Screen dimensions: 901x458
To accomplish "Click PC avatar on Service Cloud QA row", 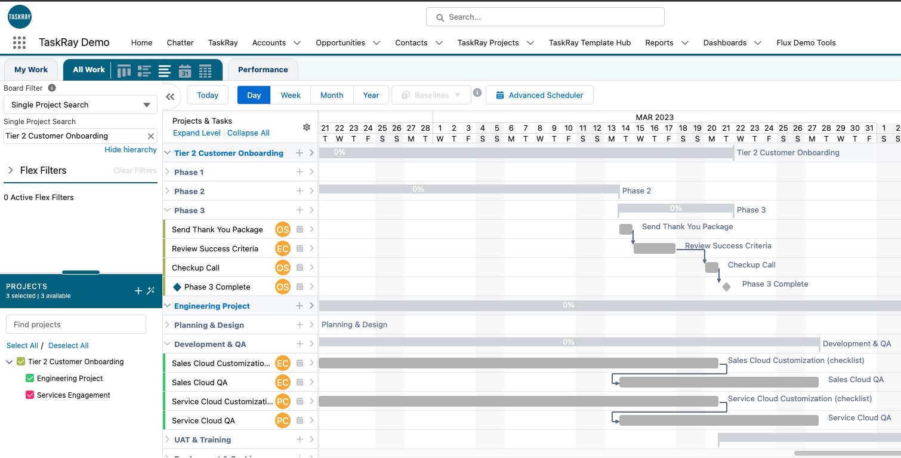I will (x=283, y=420).
